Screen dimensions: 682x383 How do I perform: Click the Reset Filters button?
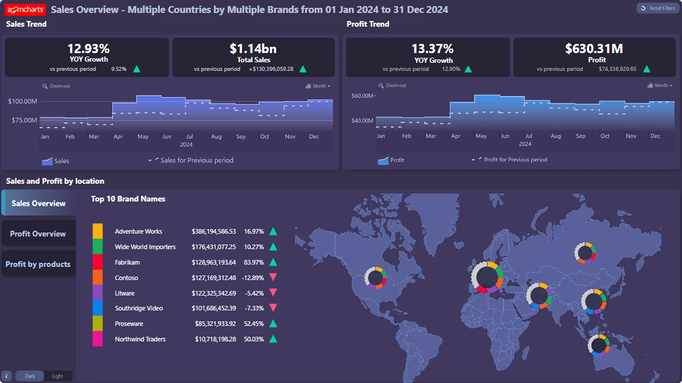coord(658,8)
